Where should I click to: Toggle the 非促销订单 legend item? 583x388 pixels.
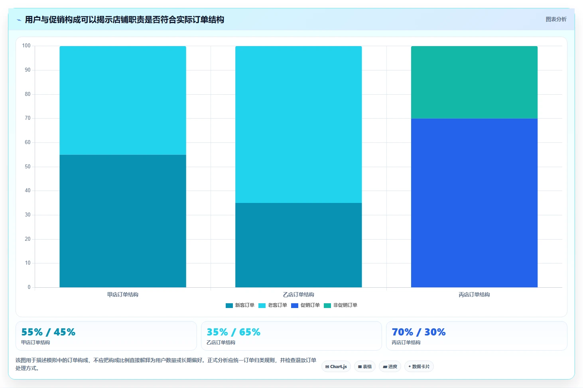tap(341, 305)
